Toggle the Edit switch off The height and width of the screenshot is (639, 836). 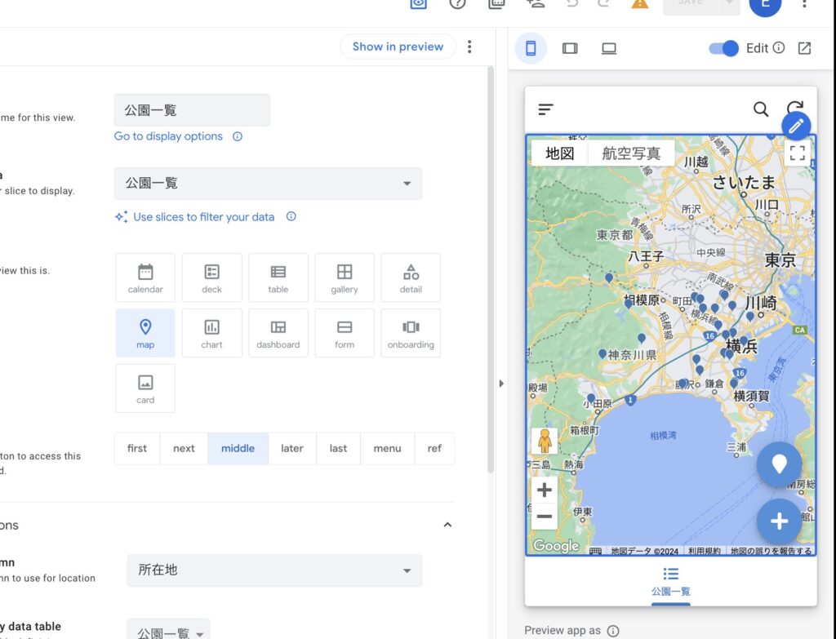point(724,48)
